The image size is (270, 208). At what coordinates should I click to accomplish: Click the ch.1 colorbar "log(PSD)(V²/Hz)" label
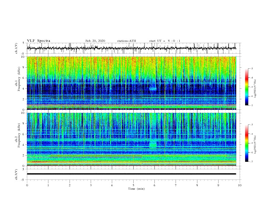click(x=255, y=89)
